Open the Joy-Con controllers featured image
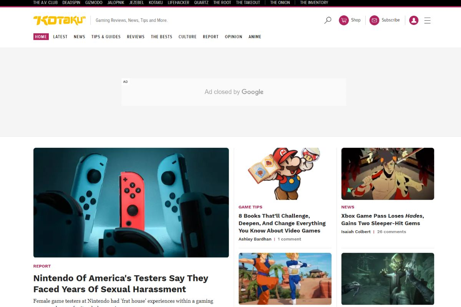 click(131, 203)
